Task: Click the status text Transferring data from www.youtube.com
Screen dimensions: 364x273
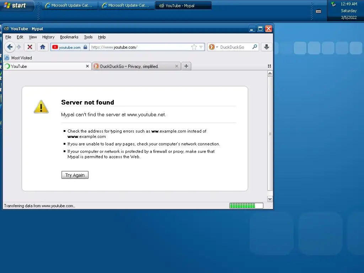Action: tap(39, 206)
